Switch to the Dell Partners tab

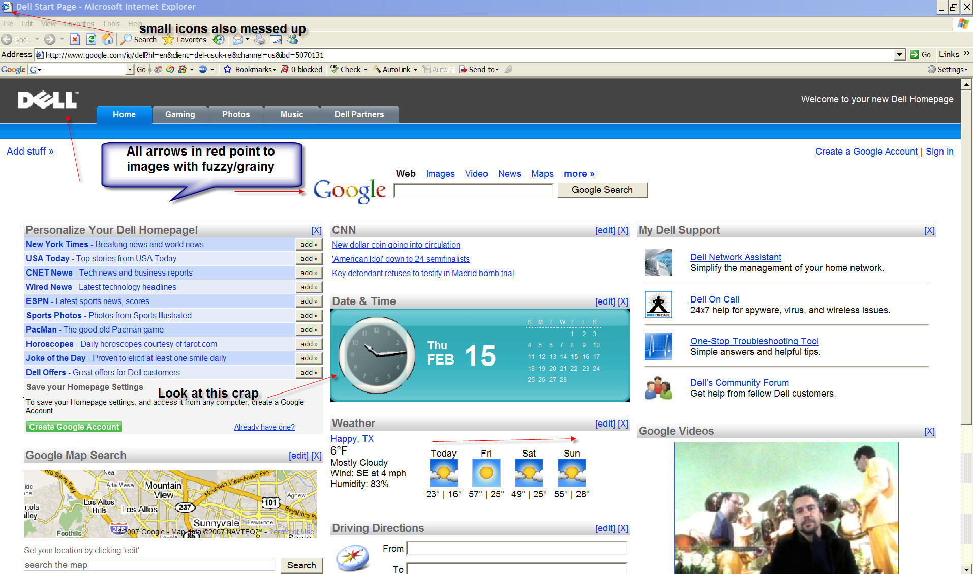[x=359, y=114]
